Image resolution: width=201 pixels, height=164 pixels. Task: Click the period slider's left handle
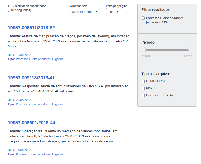pyautogui.click(x=145, y=50)
